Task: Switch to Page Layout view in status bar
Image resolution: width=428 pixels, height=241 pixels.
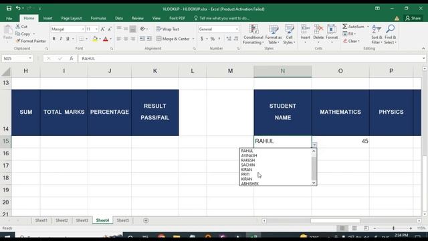Action: (x=354, y=228)
